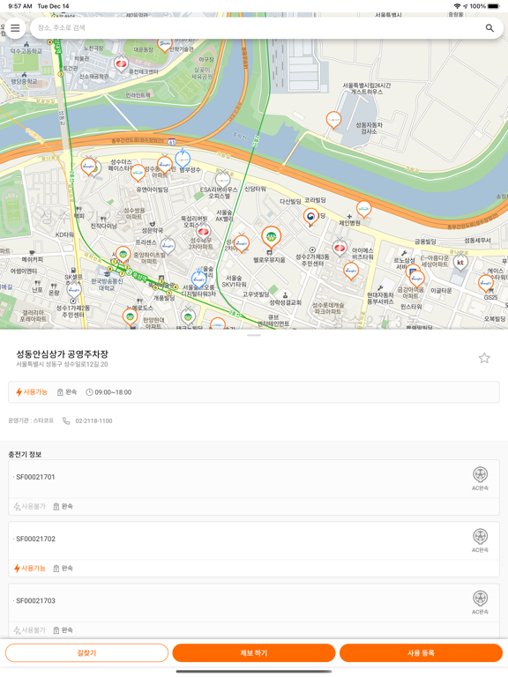The width and height of the screenshot is (508, 677).
Task: Select the charger pin beside 성동자동차검사소
Action: (333, 120)
